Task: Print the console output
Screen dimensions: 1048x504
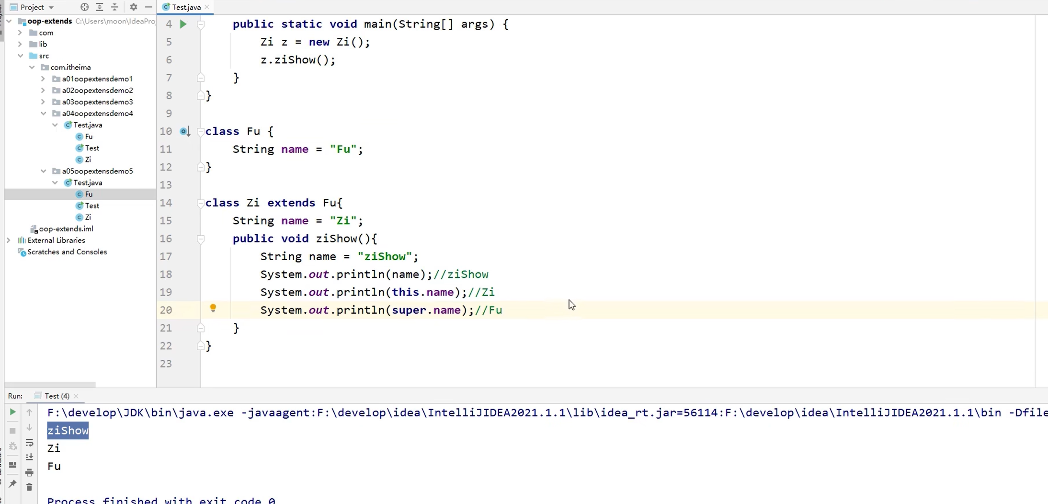Action: pos(29,472)
